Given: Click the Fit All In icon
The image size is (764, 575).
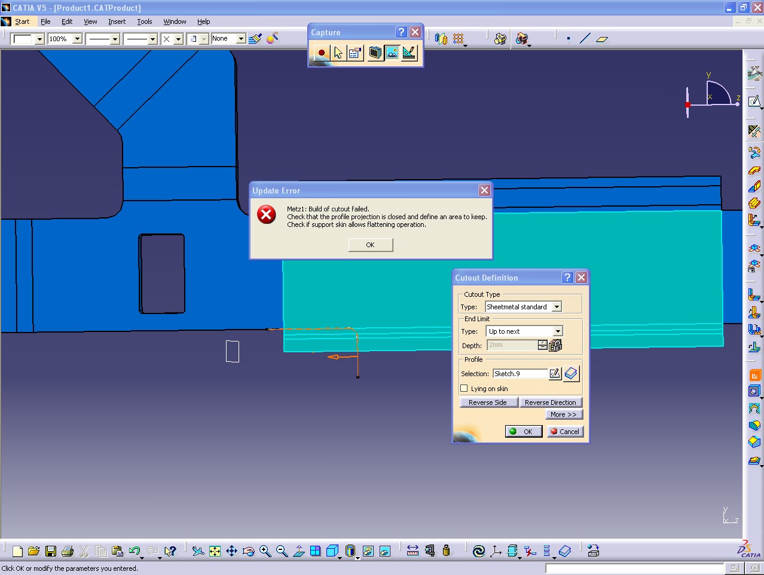Looking at the screenshot, I should (215, 551).
